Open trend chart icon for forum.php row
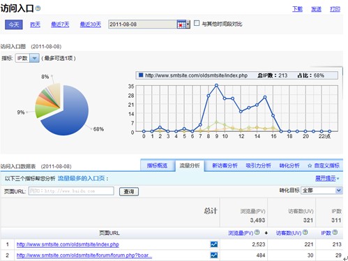This screenshot has width=348, height=261. [214, 255]
